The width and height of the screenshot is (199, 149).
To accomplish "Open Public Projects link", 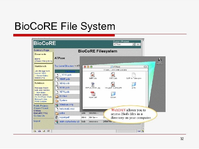I will [41, 106].
